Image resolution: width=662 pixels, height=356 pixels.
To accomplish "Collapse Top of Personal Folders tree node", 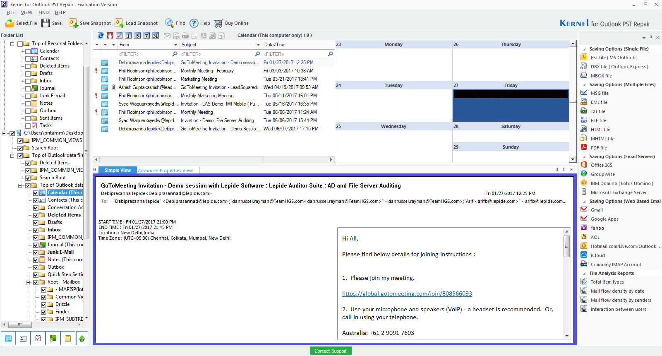I will tap(12, 43).
